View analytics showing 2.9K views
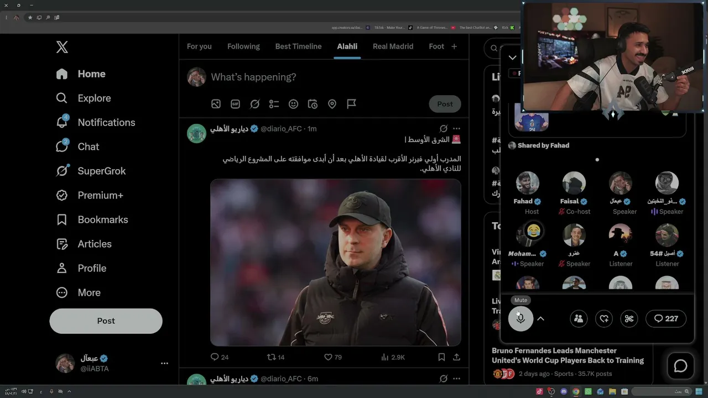This screenshot has width=708, height=398. (393, 357)
